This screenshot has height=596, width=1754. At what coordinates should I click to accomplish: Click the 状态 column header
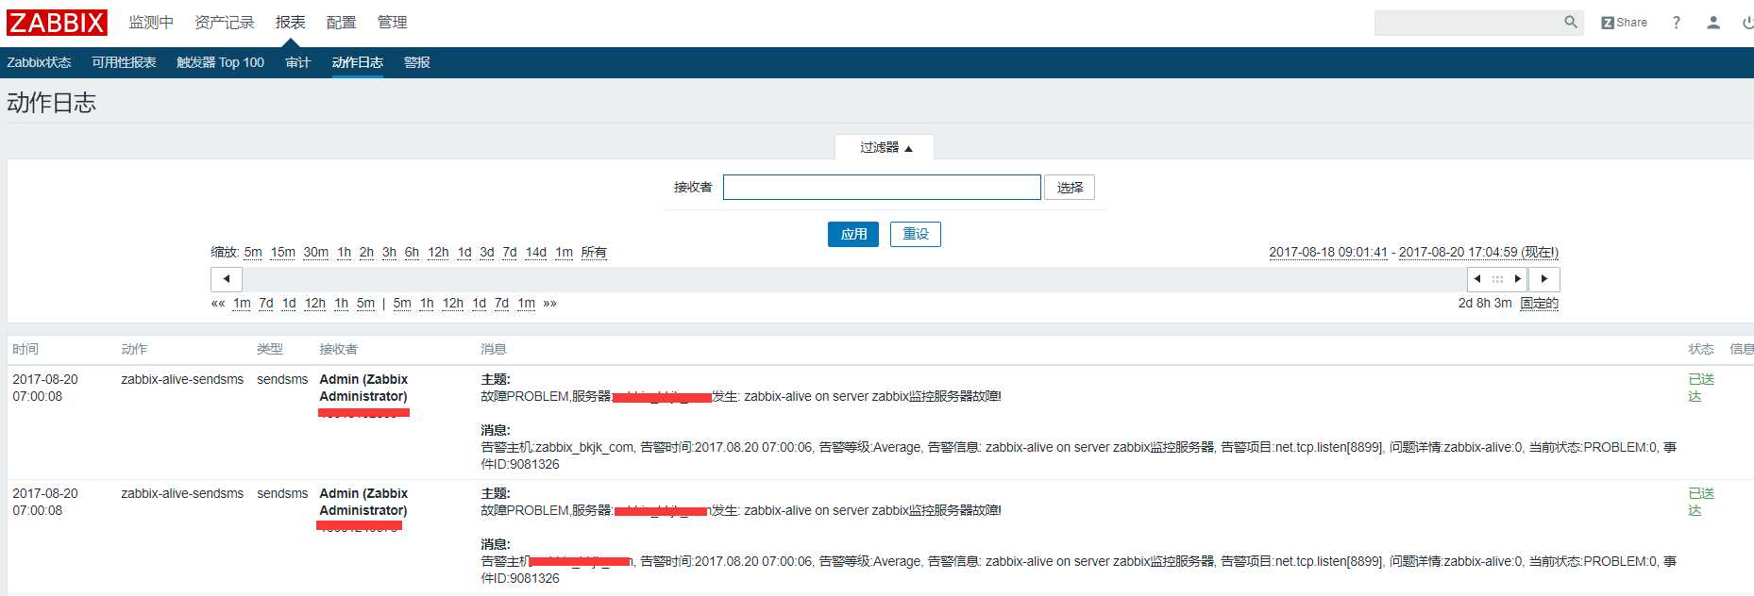[x=1701, y=349]
